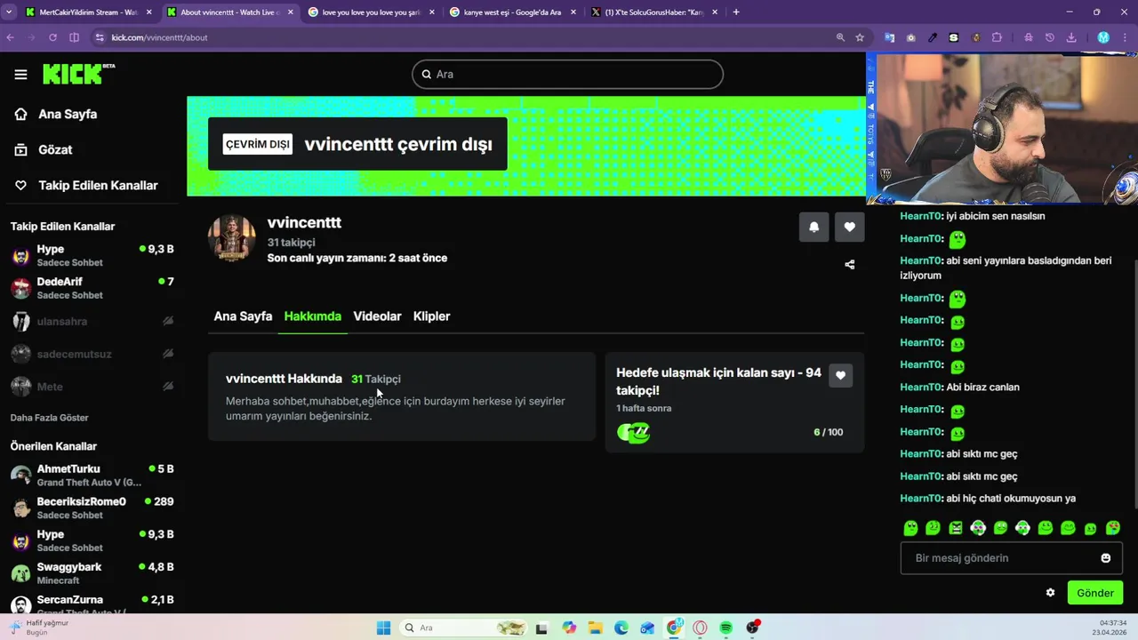
Task: Click the taskbar weather widget
Action: [x=40, y=628]
